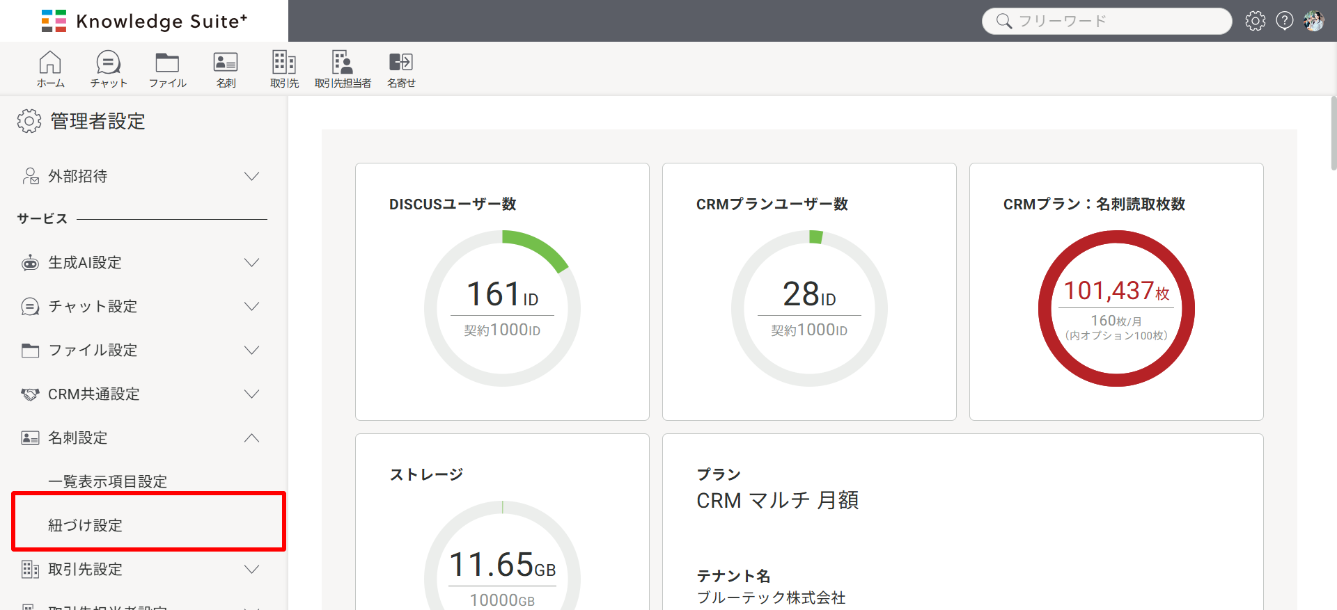Image resolution: width=1337 pixels, height=610 pixels.
Task: Click the CRM マルチ 月額 plan text
Action: point(777,500)
